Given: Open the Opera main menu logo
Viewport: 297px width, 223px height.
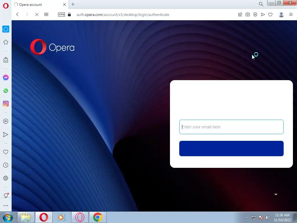Looking at the screenshot, I should pos(6,6).
